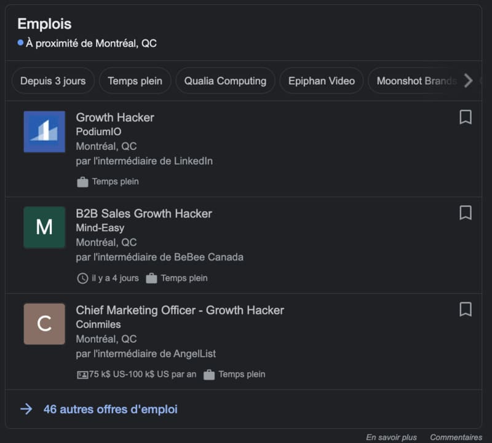
Task: Select the Qualia Computing filter chip
Action: pos(225,81)
